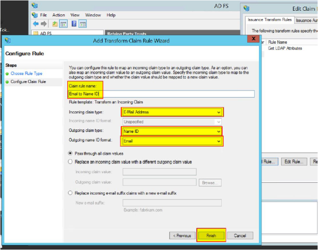The width and height of the screenshot is (318, 250).
Task: Click the Finish button
Action: [211, 236]
